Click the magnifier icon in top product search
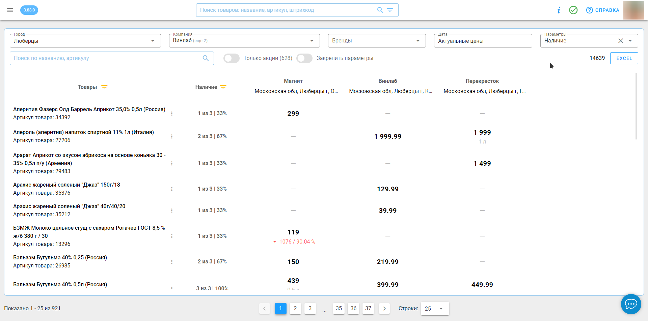 380,10
